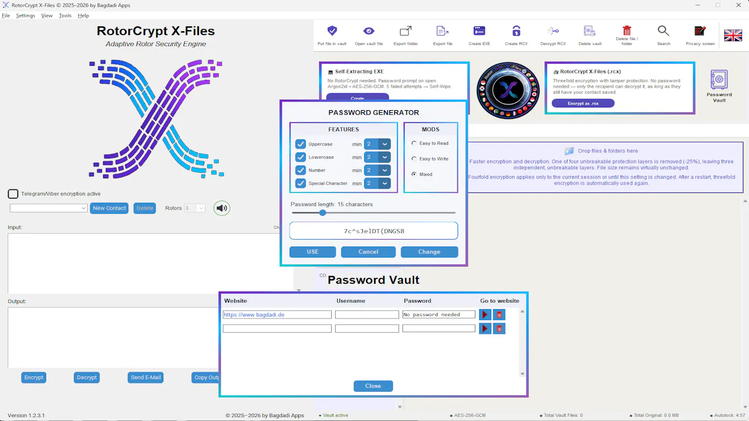
Task: Open vault file using the eye icon
Action: point(368,31)
